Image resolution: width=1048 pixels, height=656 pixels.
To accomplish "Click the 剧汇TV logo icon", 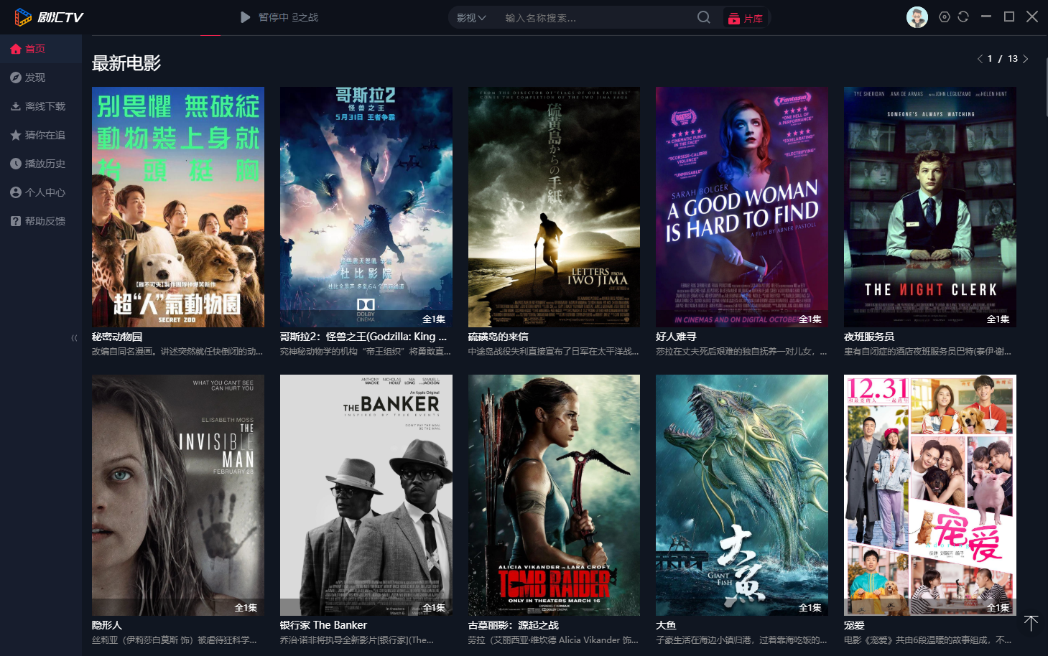I will [x=24, y=17].
